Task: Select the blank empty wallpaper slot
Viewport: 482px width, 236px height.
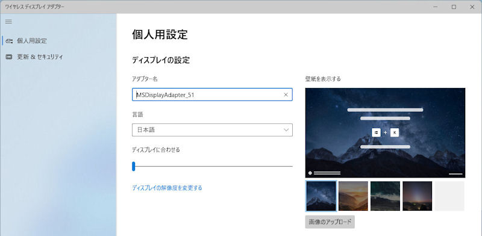Action: point(449,196)
